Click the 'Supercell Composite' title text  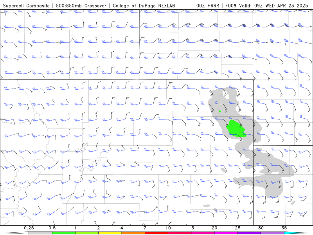pos(26,5)
